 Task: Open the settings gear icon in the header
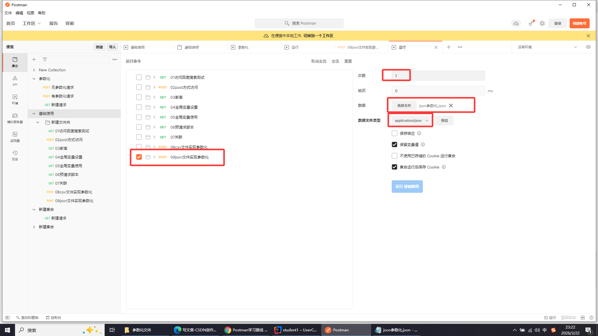click(542, 23)
